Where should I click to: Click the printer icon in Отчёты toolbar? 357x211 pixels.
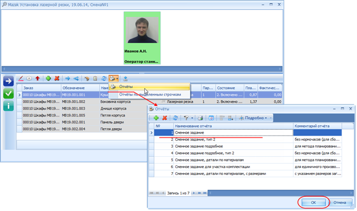coord(200,118)
